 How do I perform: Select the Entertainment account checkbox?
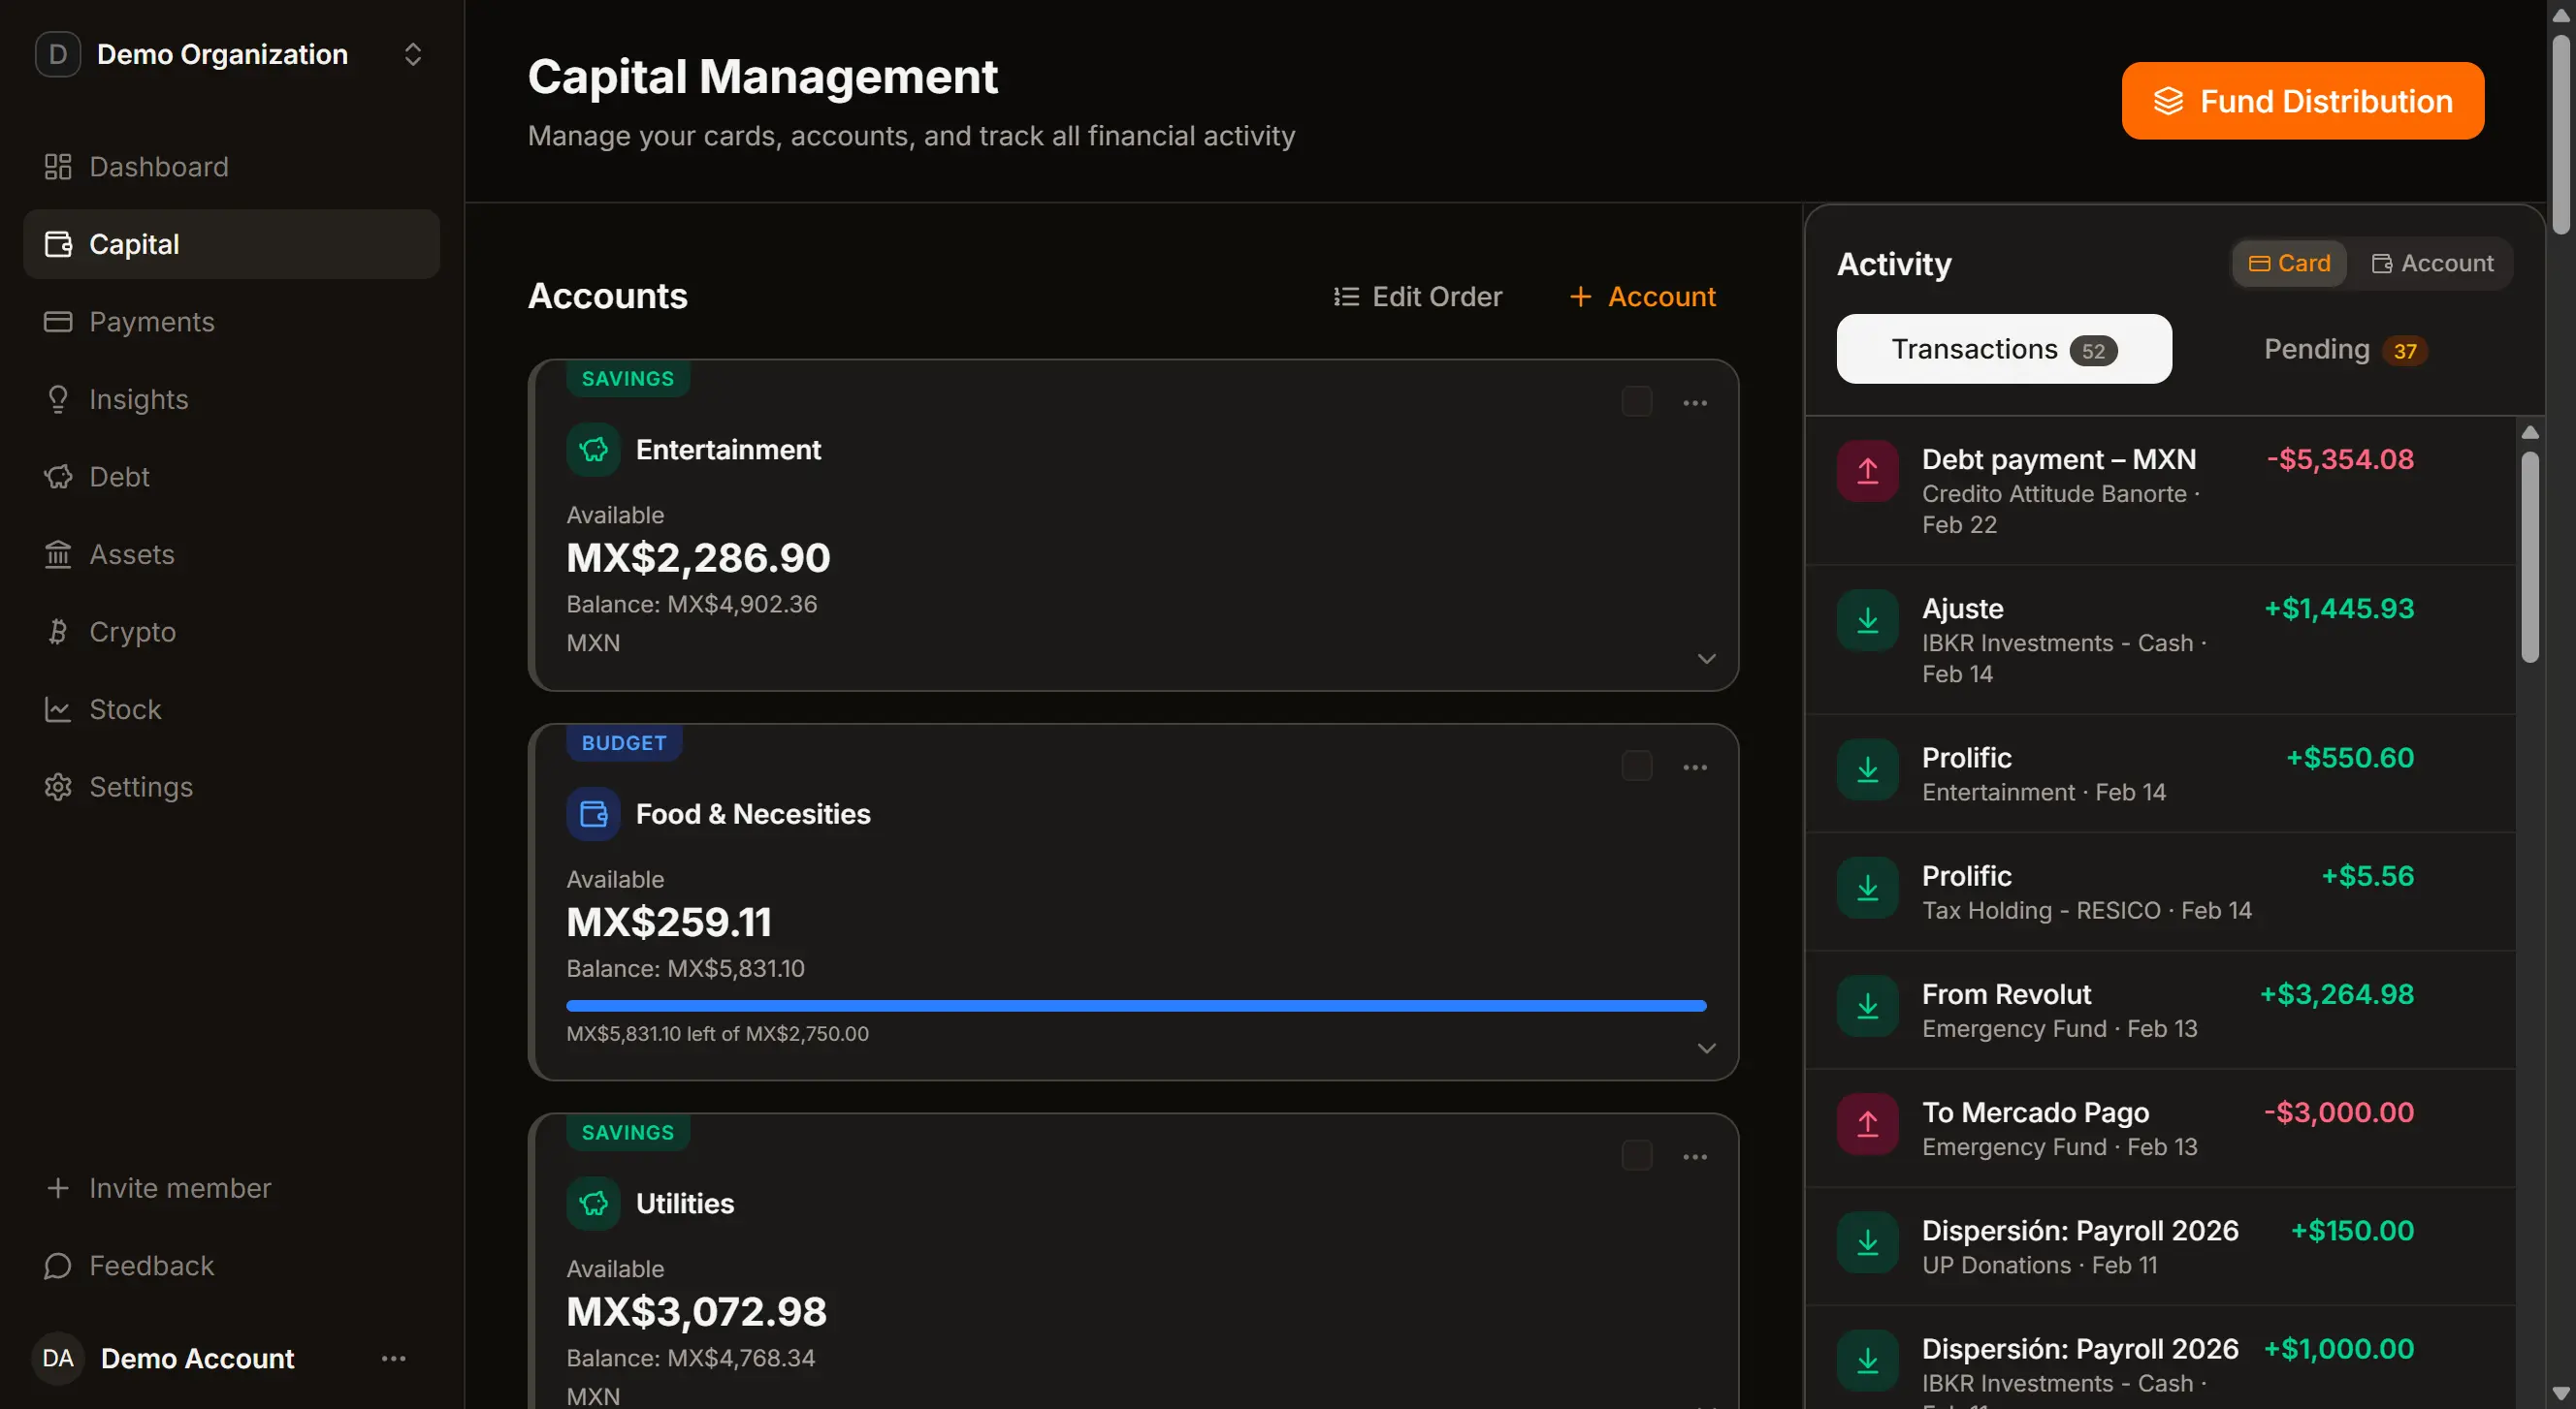click(x=1636, y=402)
